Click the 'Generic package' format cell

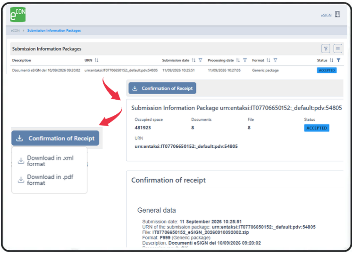click(265, 70)
